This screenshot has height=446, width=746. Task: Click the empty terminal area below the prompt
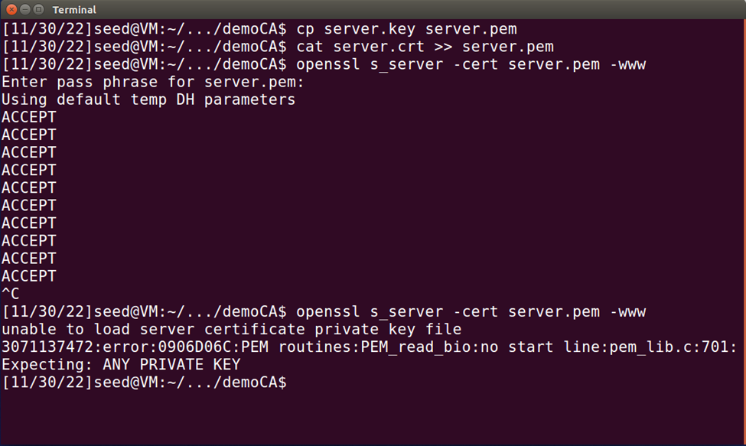click(x=367, y=417)
